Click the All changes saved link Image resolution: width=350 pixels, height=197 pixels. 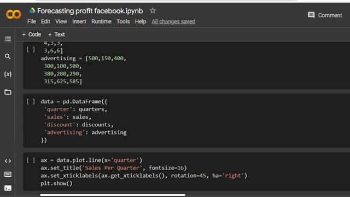(173, 22)
